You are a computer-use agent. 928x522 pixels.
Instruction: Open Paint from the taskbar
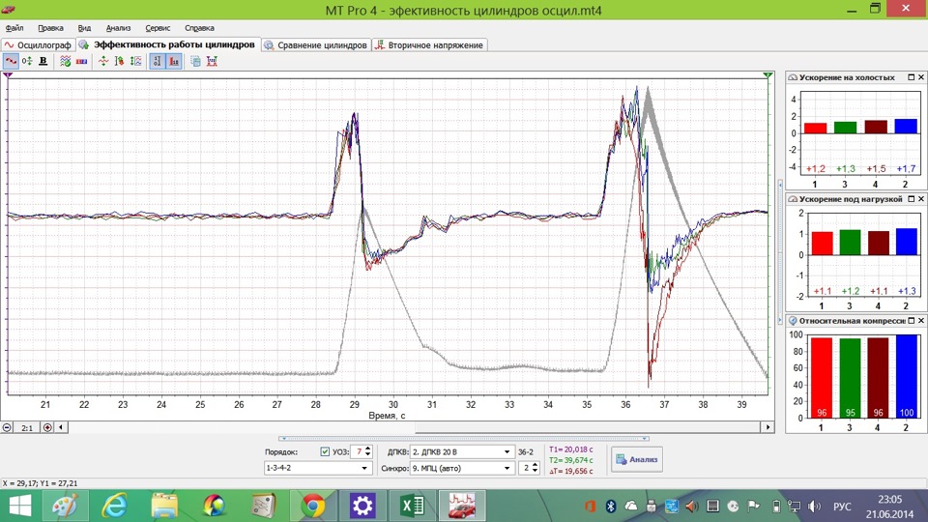click(65, 506)
